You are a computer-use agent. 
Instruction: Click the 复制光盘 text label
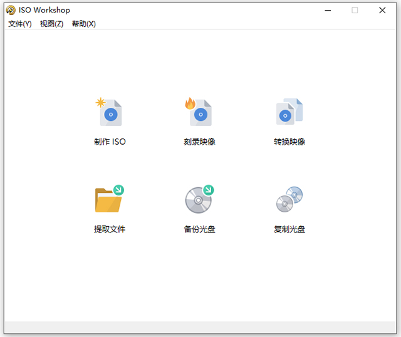pos(289,229)
